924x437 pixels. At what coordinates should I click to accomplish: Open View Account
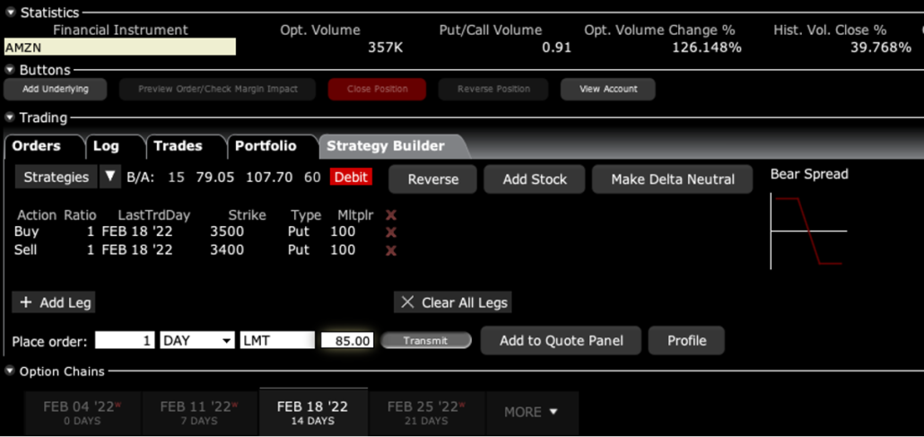pos(608,89)
